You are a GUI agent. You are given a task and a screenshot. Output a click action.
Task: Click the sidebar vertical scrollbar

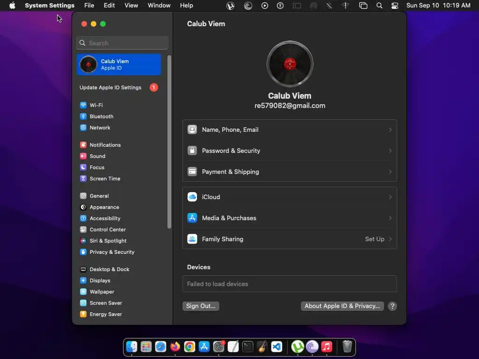tap(169, 142)
